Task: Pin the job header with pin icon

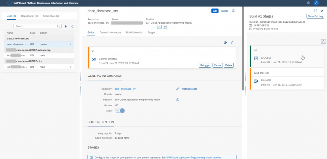Action: (165, 27)
